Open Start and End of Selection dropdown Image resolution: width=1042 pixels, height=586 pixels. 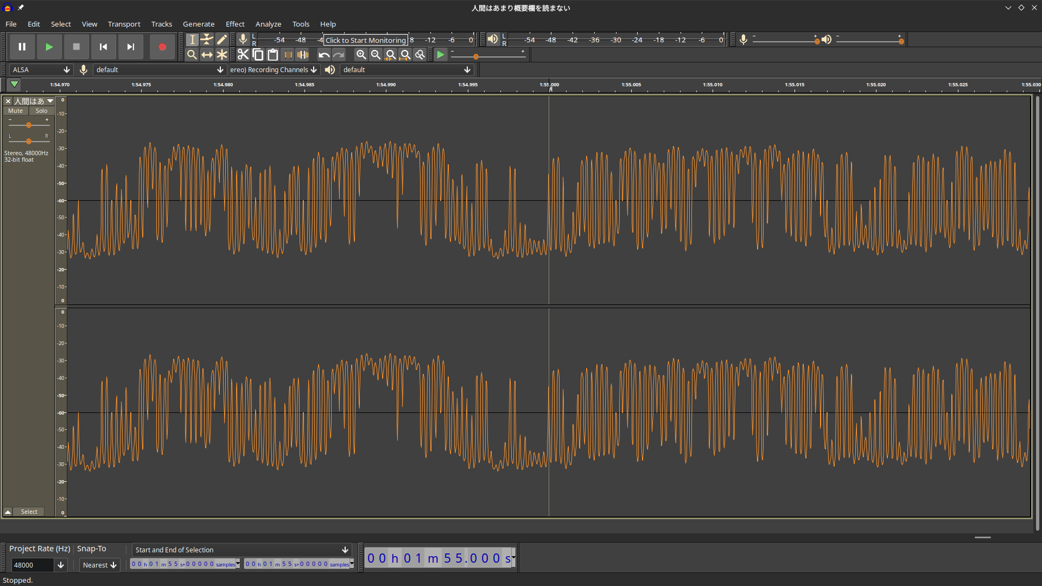[242, 550]
